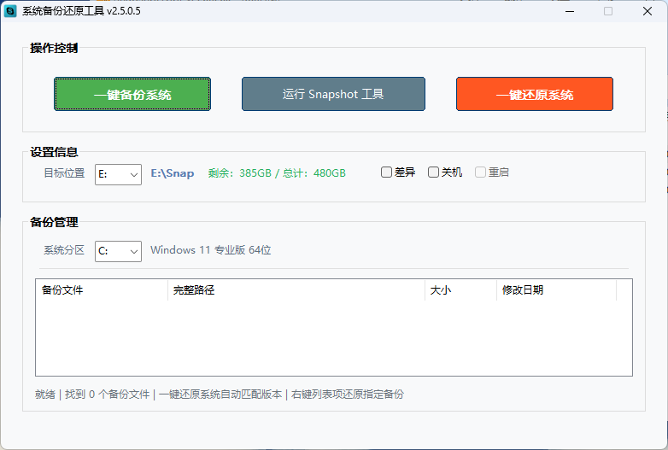Screen dimensions: 668x450
Task: Sort by the 修改日期 column header
Action: [556, 290]
